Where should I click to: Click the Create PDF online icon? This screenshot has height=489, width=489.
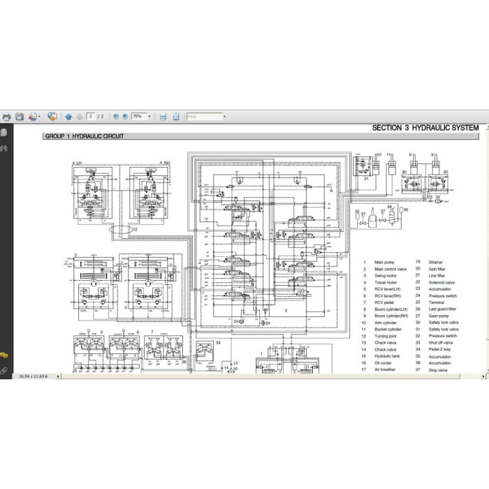(32, 117)
